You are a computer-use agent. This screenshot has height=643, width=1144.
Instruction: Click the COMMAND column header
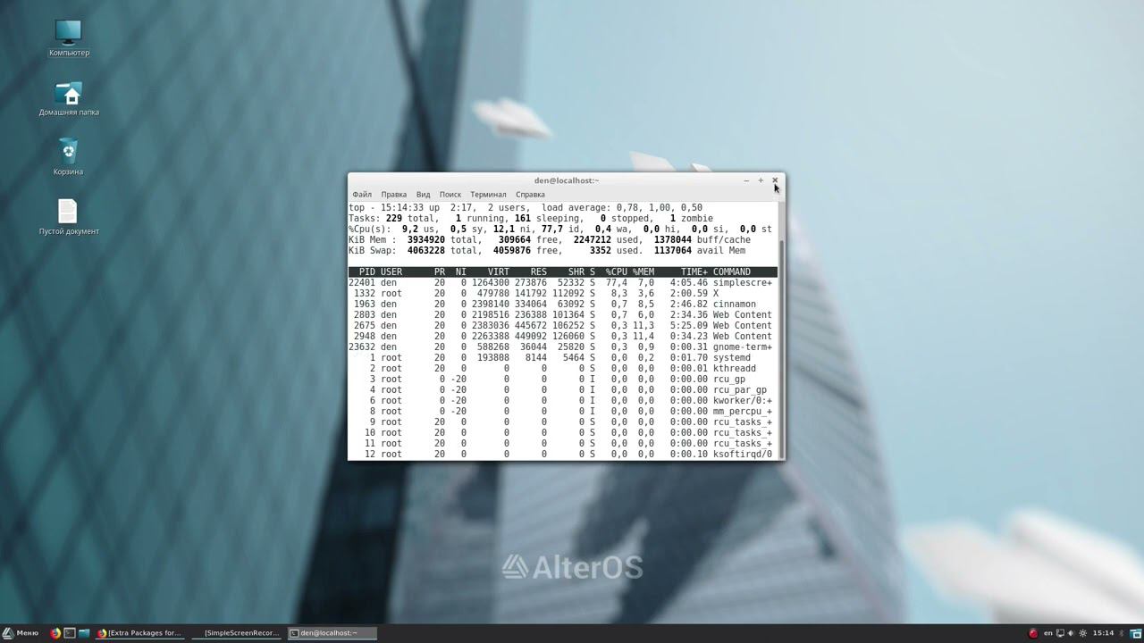tap(732, 271)
